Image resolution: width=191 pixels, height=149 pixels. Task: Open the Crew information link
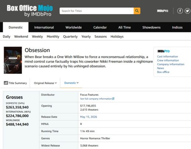(168, 60)
